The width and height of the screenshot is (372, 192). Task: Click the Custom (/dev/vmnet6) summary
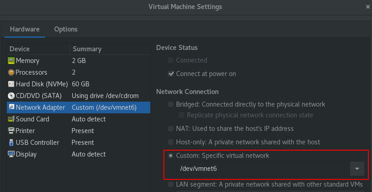(104, 107)
